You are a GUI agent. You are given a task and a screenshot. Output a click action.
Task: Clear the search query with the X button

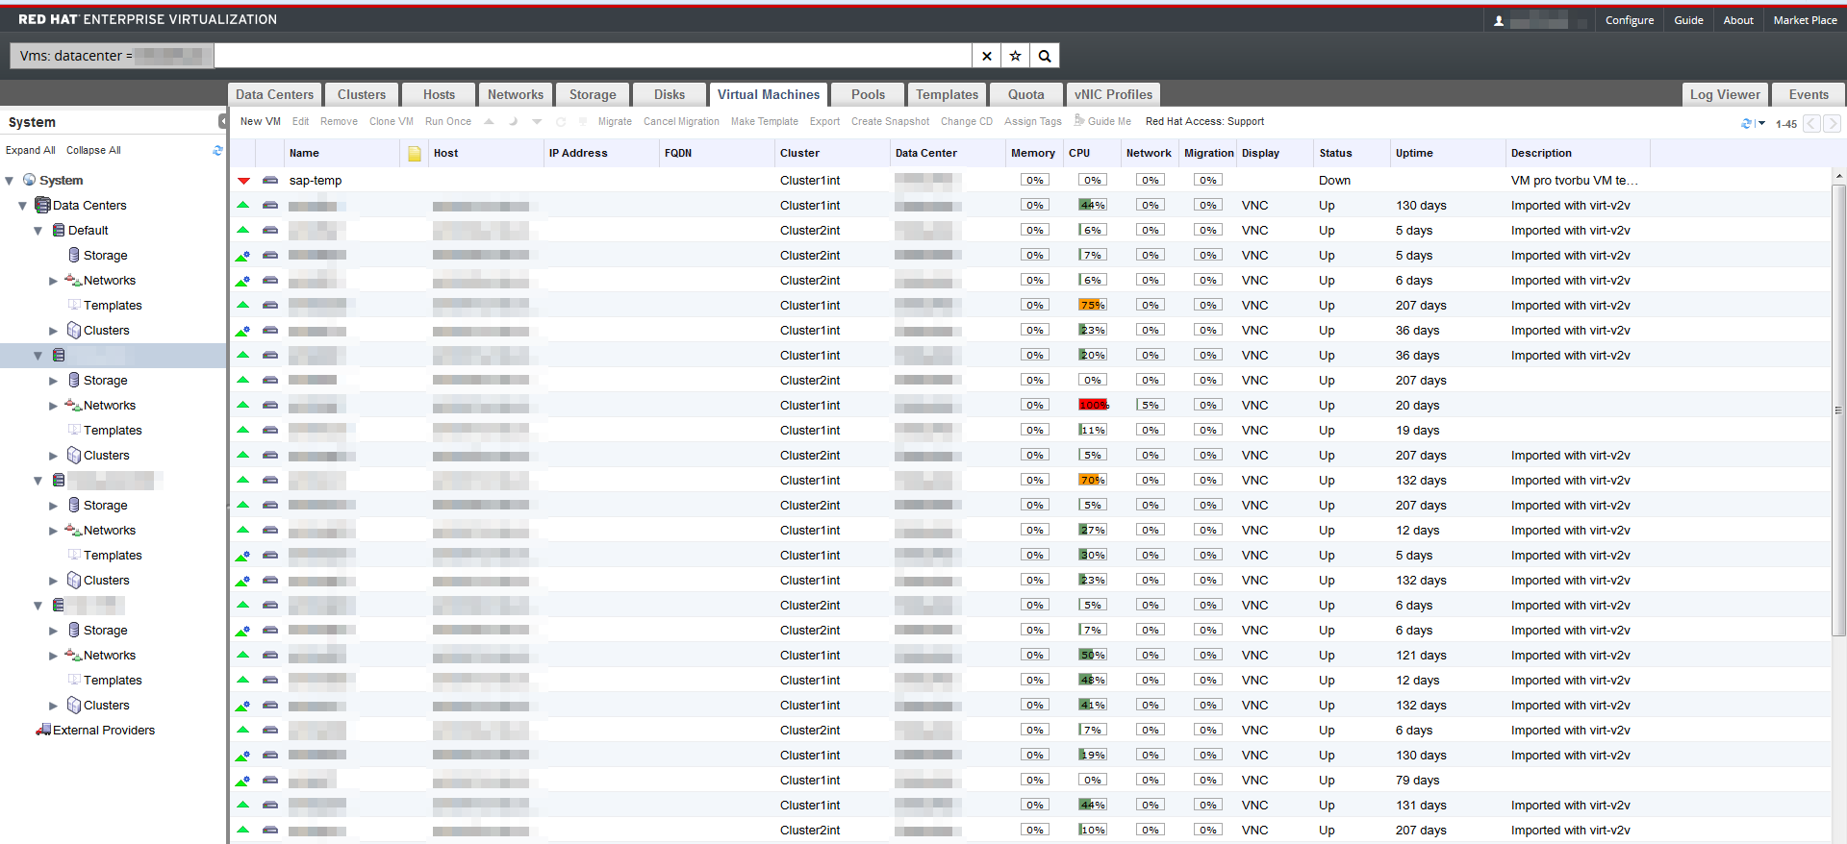(x=986, y=56)
